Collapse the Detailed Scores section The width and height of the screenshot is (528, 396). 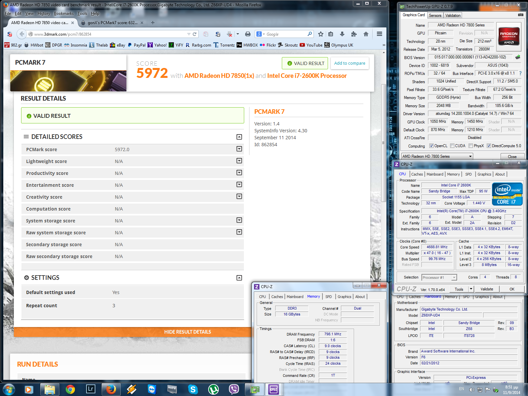click(x=239, y=137)
